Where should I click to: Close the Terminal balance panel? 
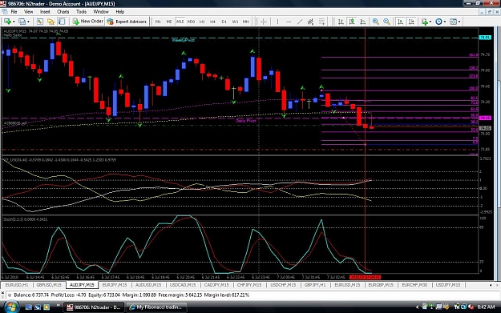click(3, 292)
